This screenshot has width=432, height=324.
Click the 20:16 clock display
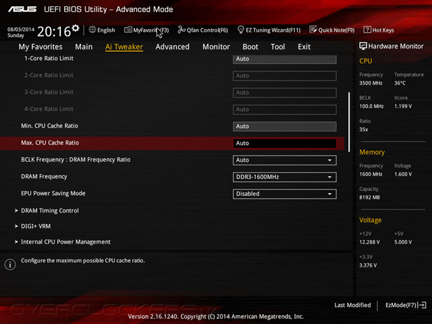pos(54,32)
